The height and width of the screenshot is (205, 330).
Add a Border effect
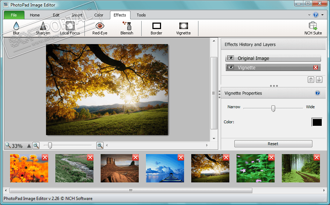[x=156, y=28]
